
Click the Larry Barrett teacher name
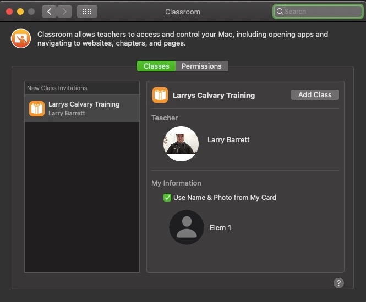[228, 139]
